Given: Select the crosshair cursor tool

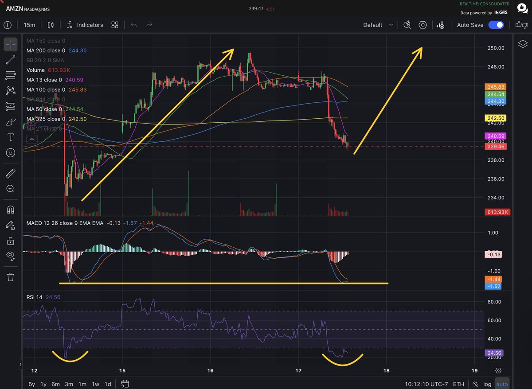Looking at the screenshot, I should coord(11,44).
